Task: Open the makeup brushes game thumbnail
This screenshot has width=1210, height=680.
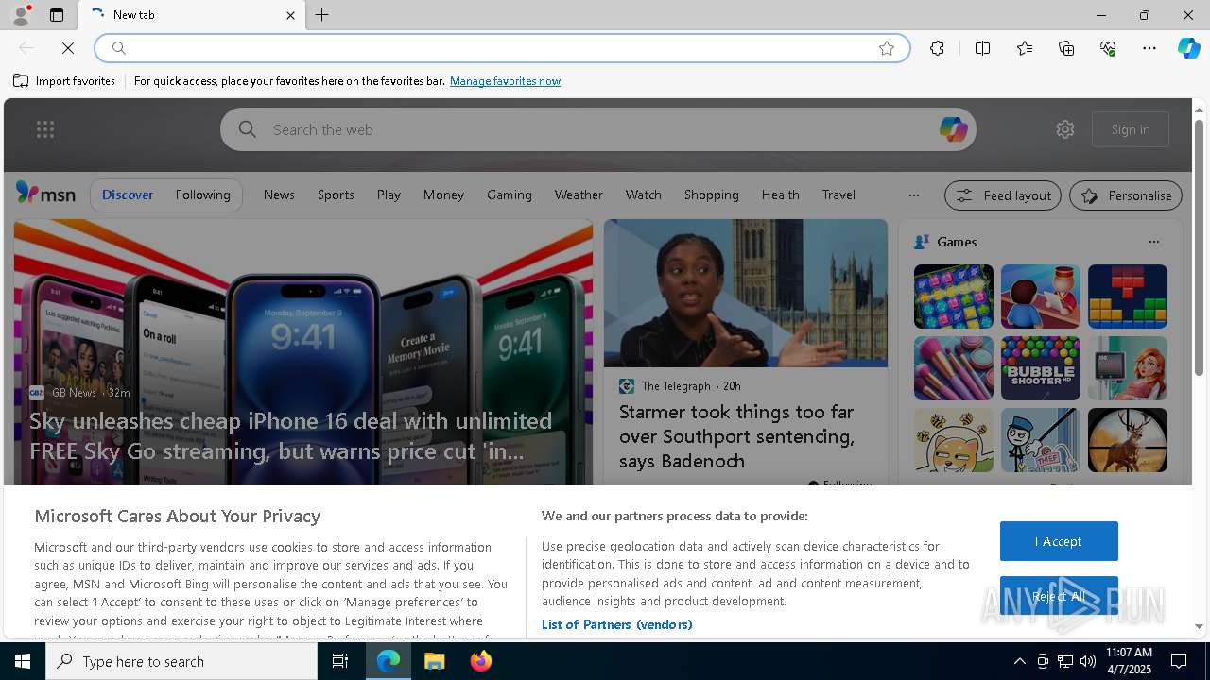Action: pyautogui.click(x=954, y=368)
